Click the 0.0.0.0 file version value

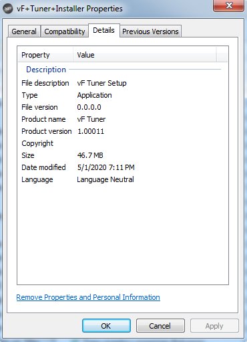pyautogui.click(x=89, y=107)
